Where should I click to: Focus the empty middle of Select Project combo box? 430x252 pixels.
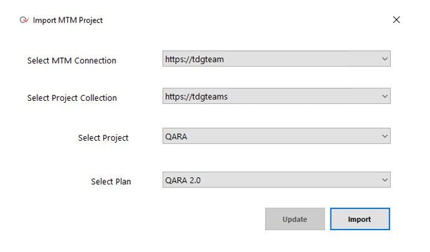[284, 136]
